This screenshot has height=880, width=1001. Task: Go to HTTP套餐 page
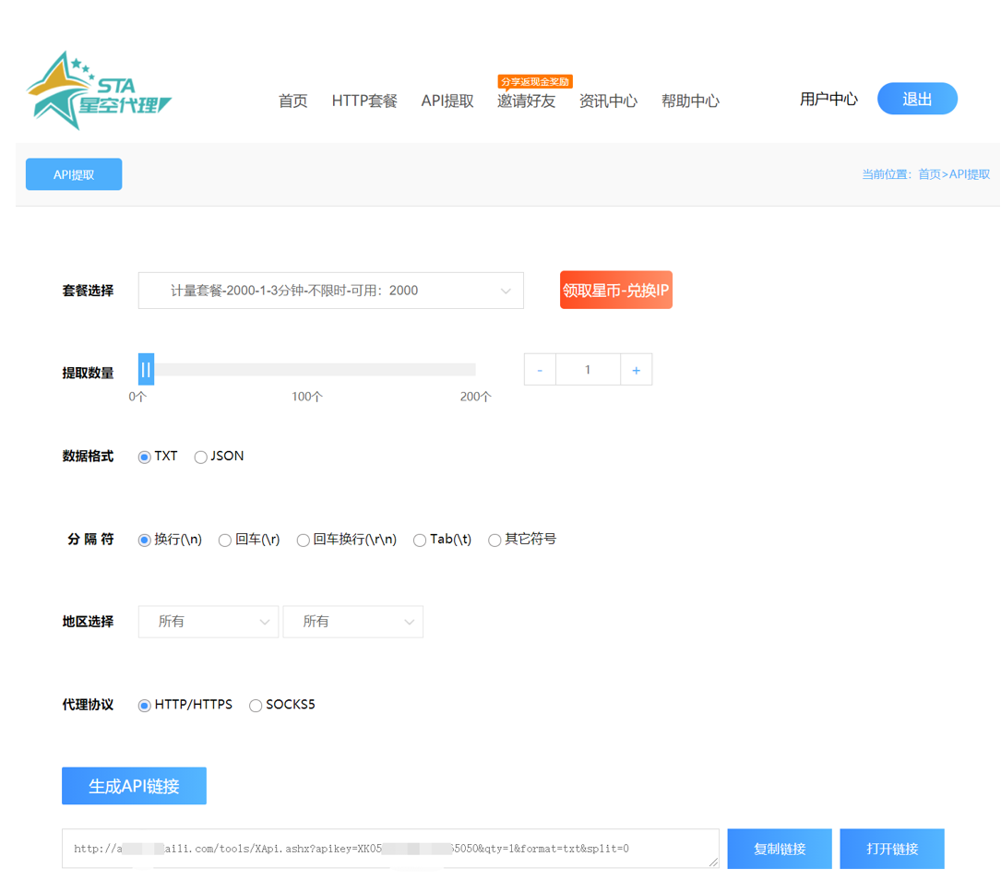364,101
